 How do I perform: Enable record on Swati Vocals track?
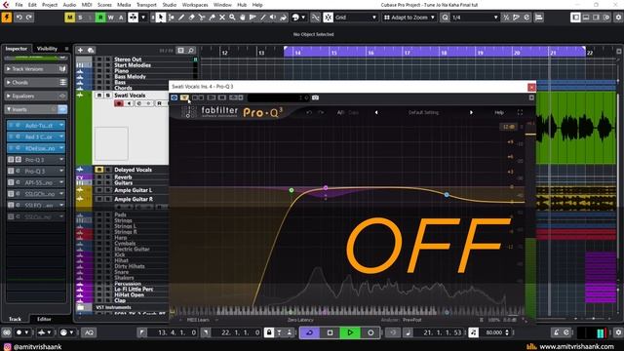coord(119,103)
